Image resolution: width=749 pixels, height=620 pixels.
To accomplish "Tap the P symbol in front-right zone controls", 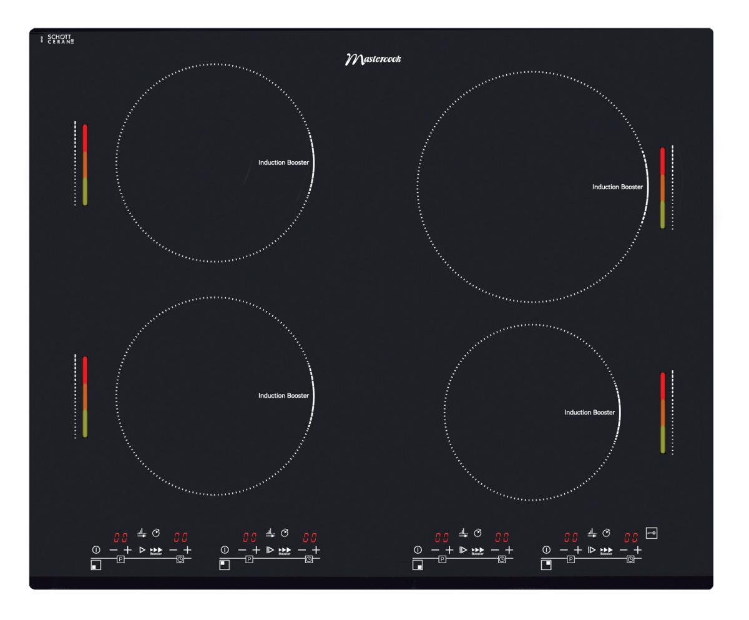I will coord(443,559).
